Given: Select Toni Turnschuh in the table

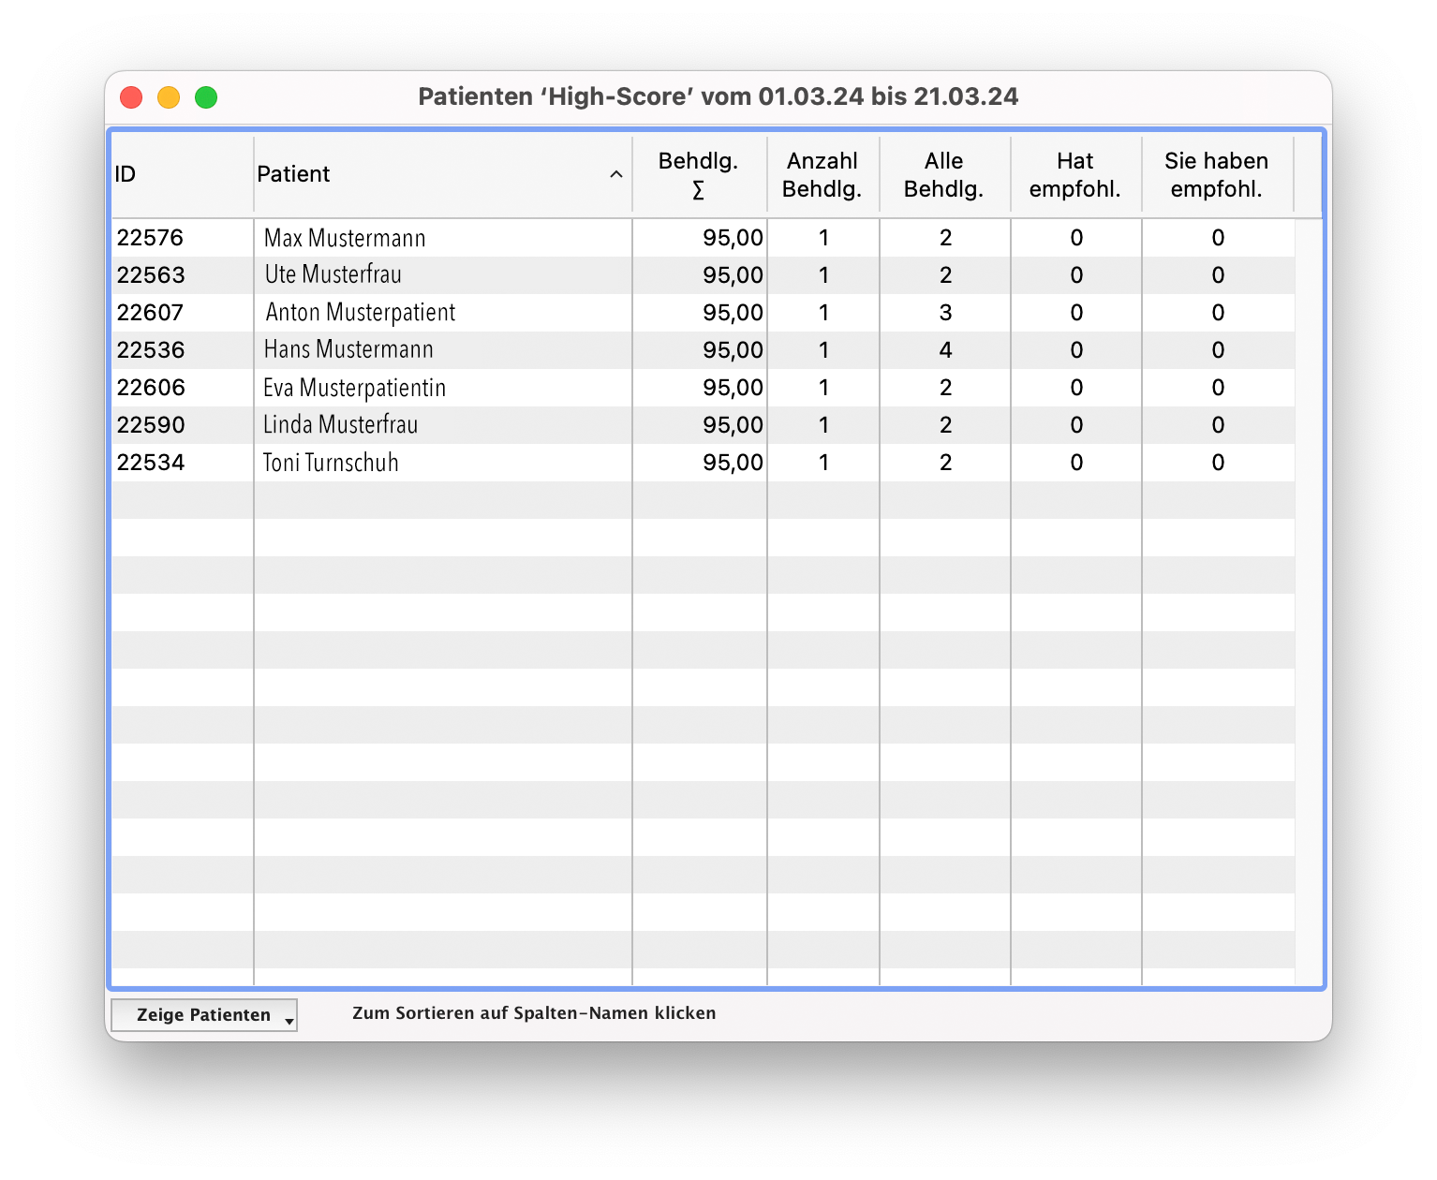Looking at the screenshot, I should [x=331, y=463].
